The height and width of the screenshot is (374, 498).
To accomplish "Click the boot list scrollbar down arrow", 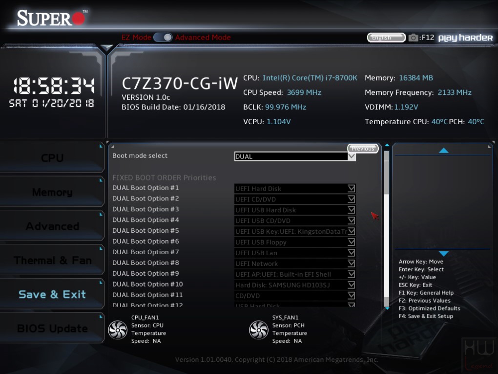I will (x=387, y=308).
